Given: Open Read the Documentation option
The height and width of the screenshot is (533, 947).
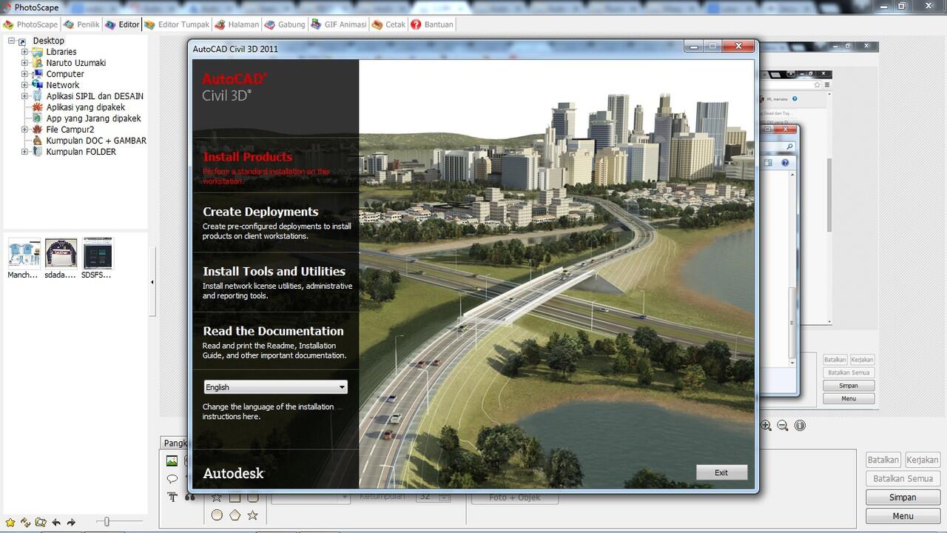Looking at the screenshot, I should click(x=273, y=332).
